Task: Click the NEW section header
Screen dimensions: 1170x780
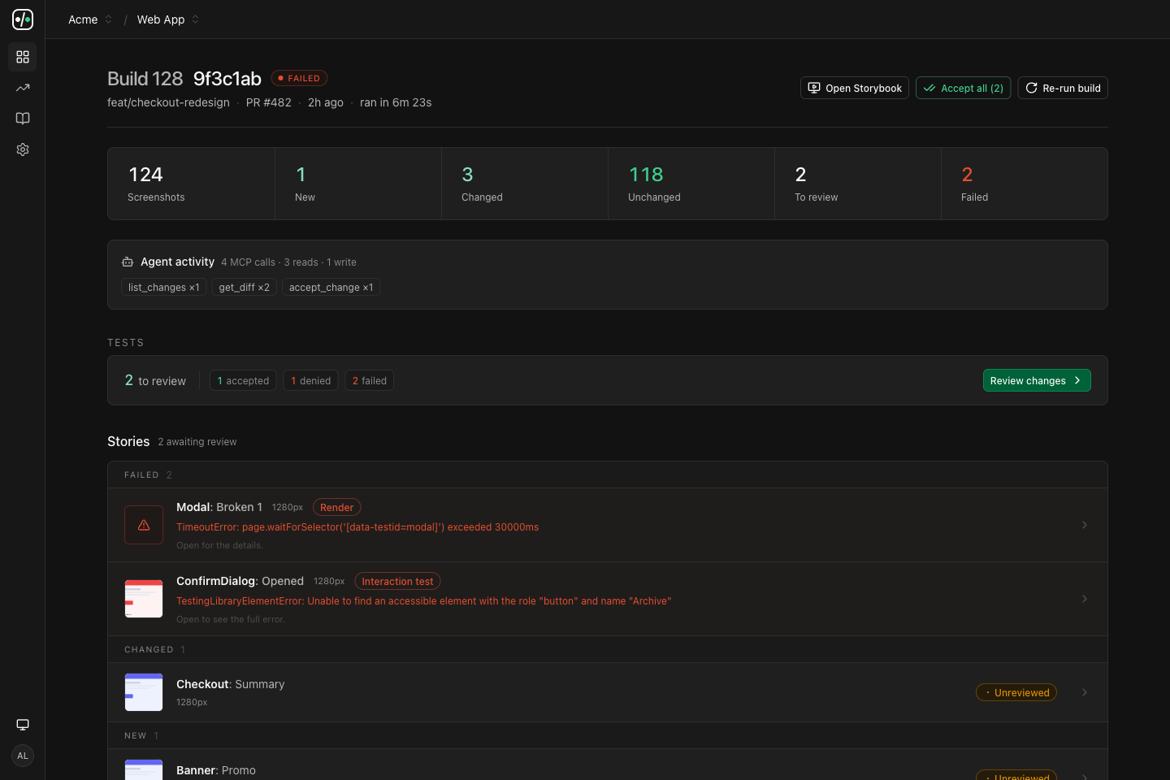Action: (608, 735)
